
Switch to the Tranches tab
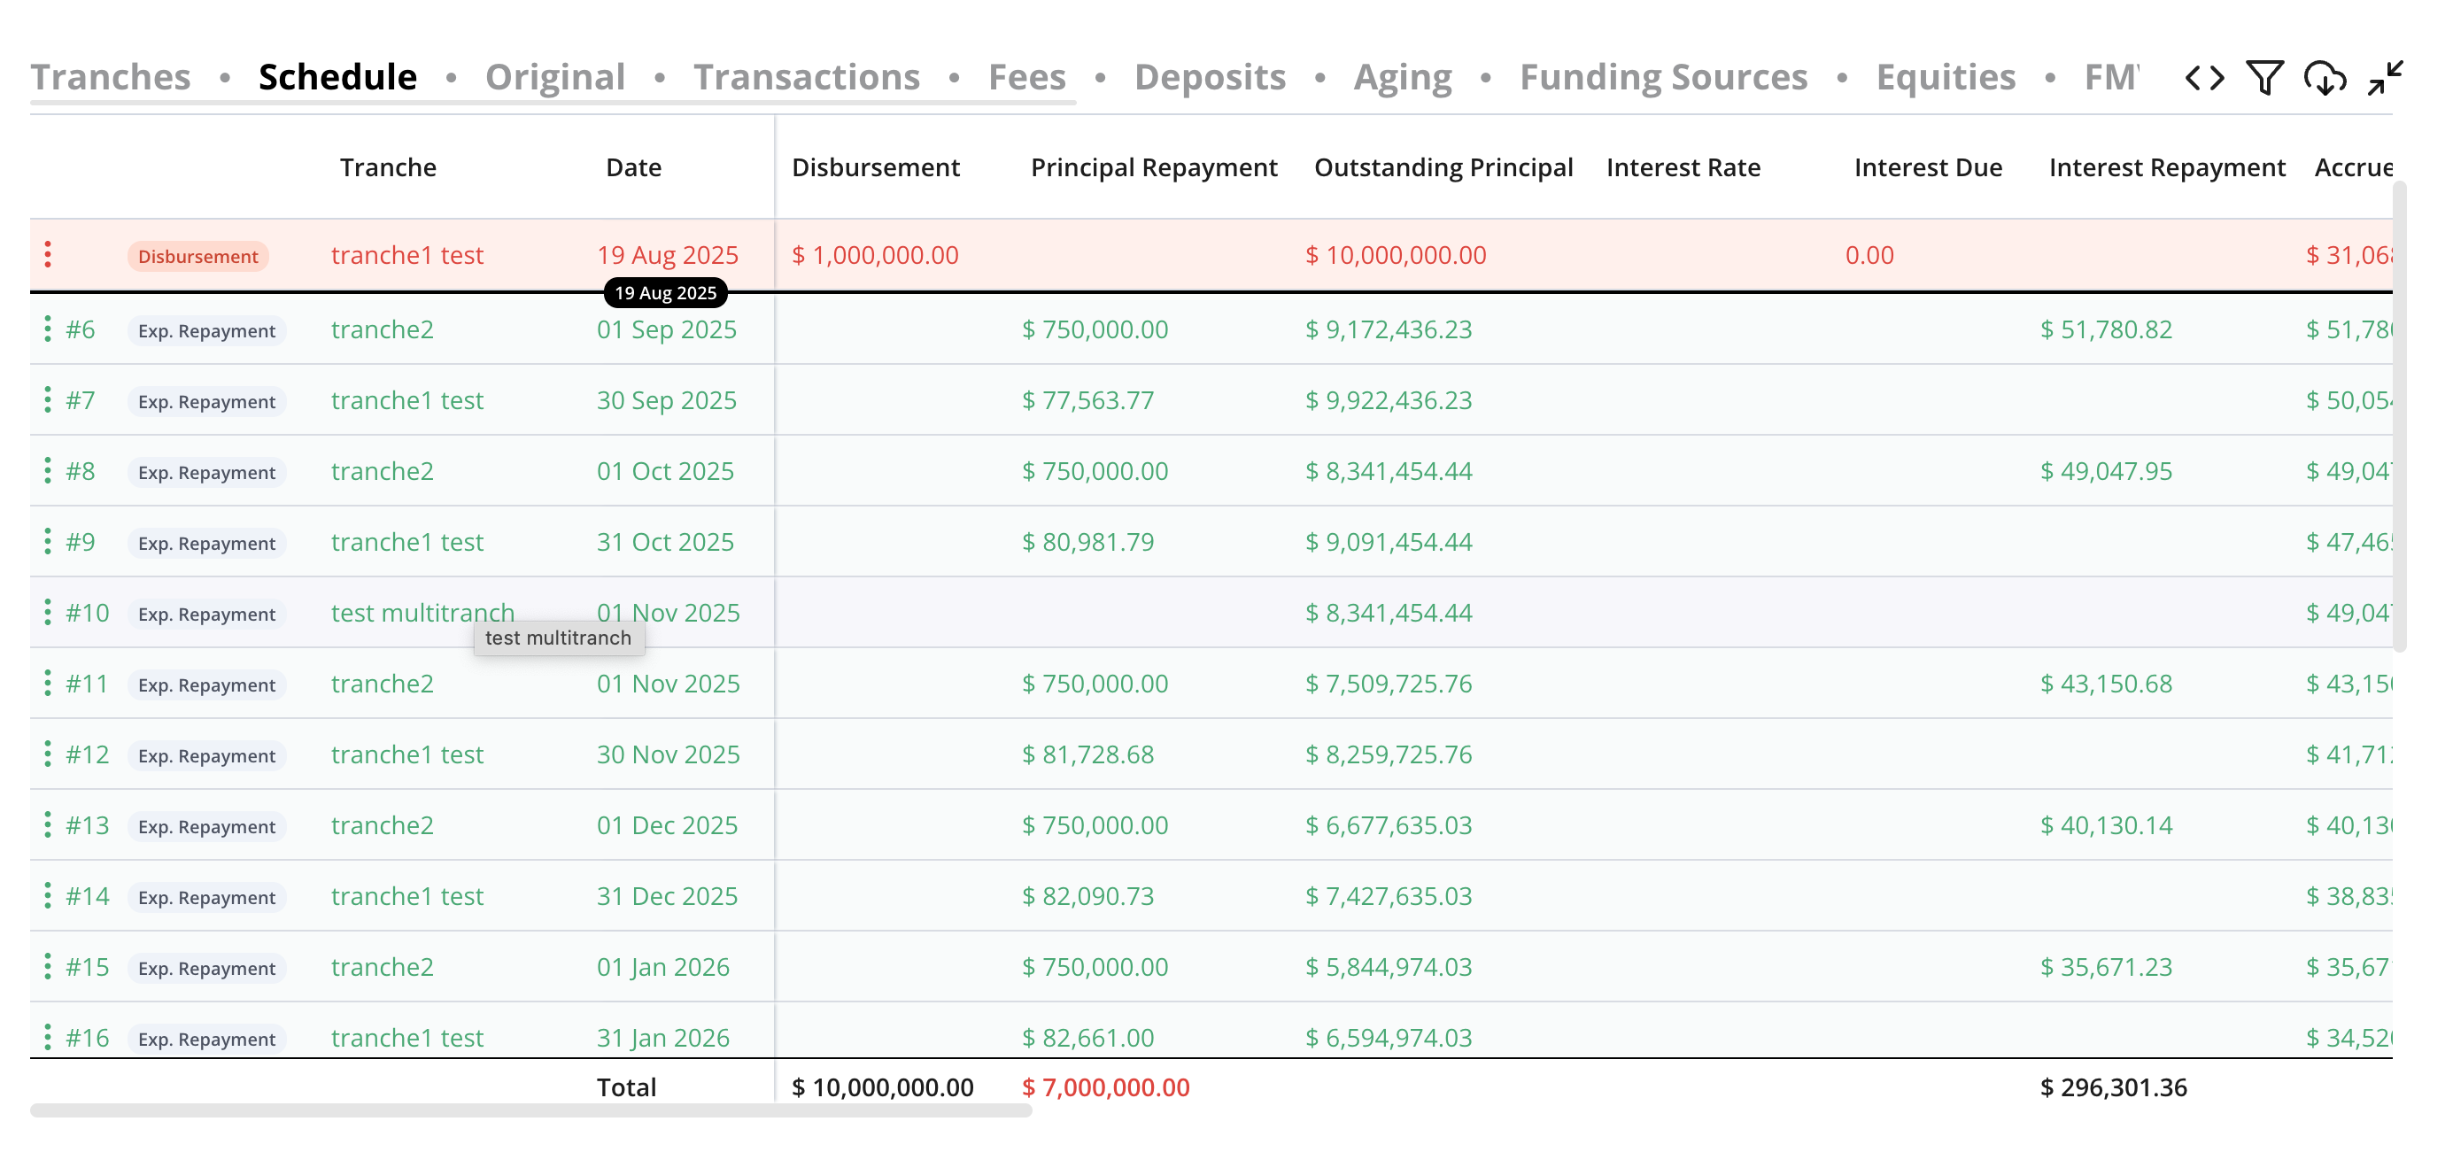click(x=111, y=77)
